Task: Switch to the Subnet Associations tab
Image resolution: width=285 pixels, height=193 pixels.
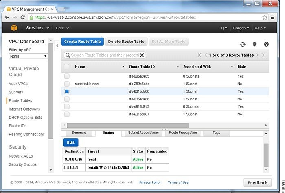Action: point(143,133)
